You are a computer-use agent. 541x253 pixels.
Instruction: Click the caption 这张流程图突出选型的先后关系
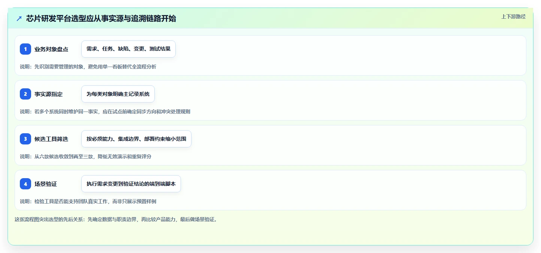(x=116, y=219)
